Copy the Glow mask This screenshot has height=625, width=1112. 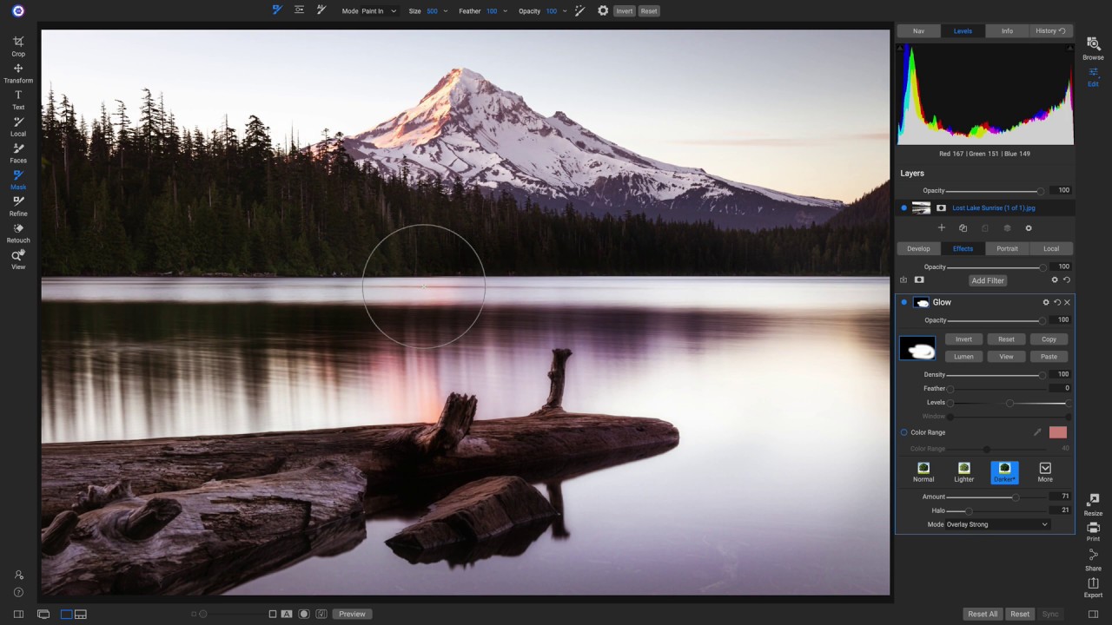(1049, 339)
